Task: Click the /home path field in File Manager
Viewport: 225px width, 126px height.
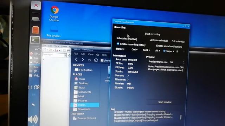Action: 105,61
